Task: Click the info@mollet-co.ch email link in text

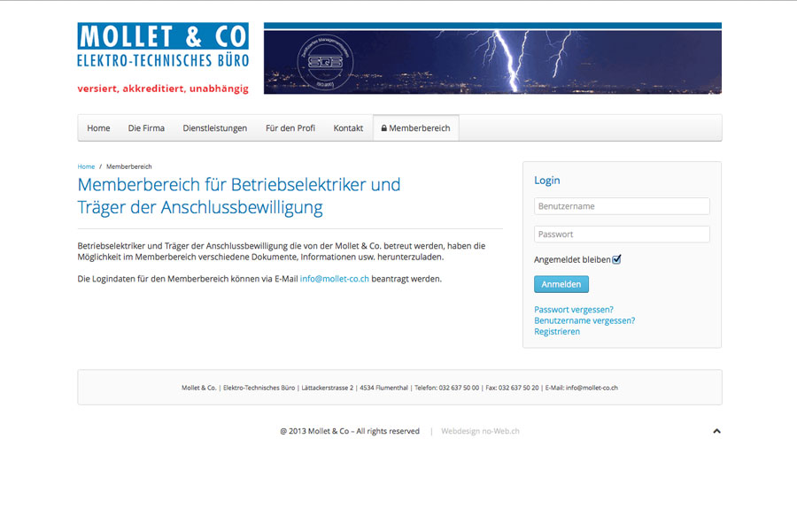Action: click(x=334, y=279)
